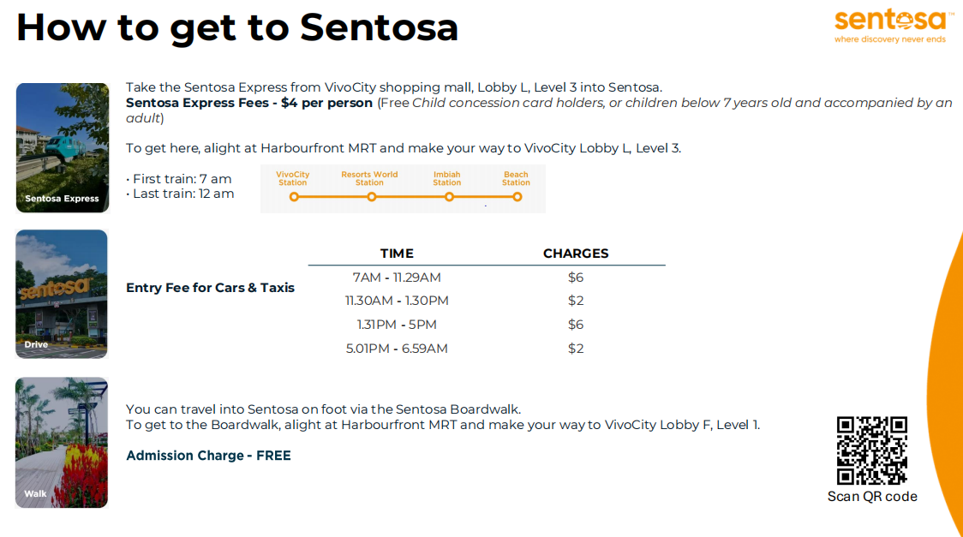Select the Resorts World Station marker

(x=371, y=196)
